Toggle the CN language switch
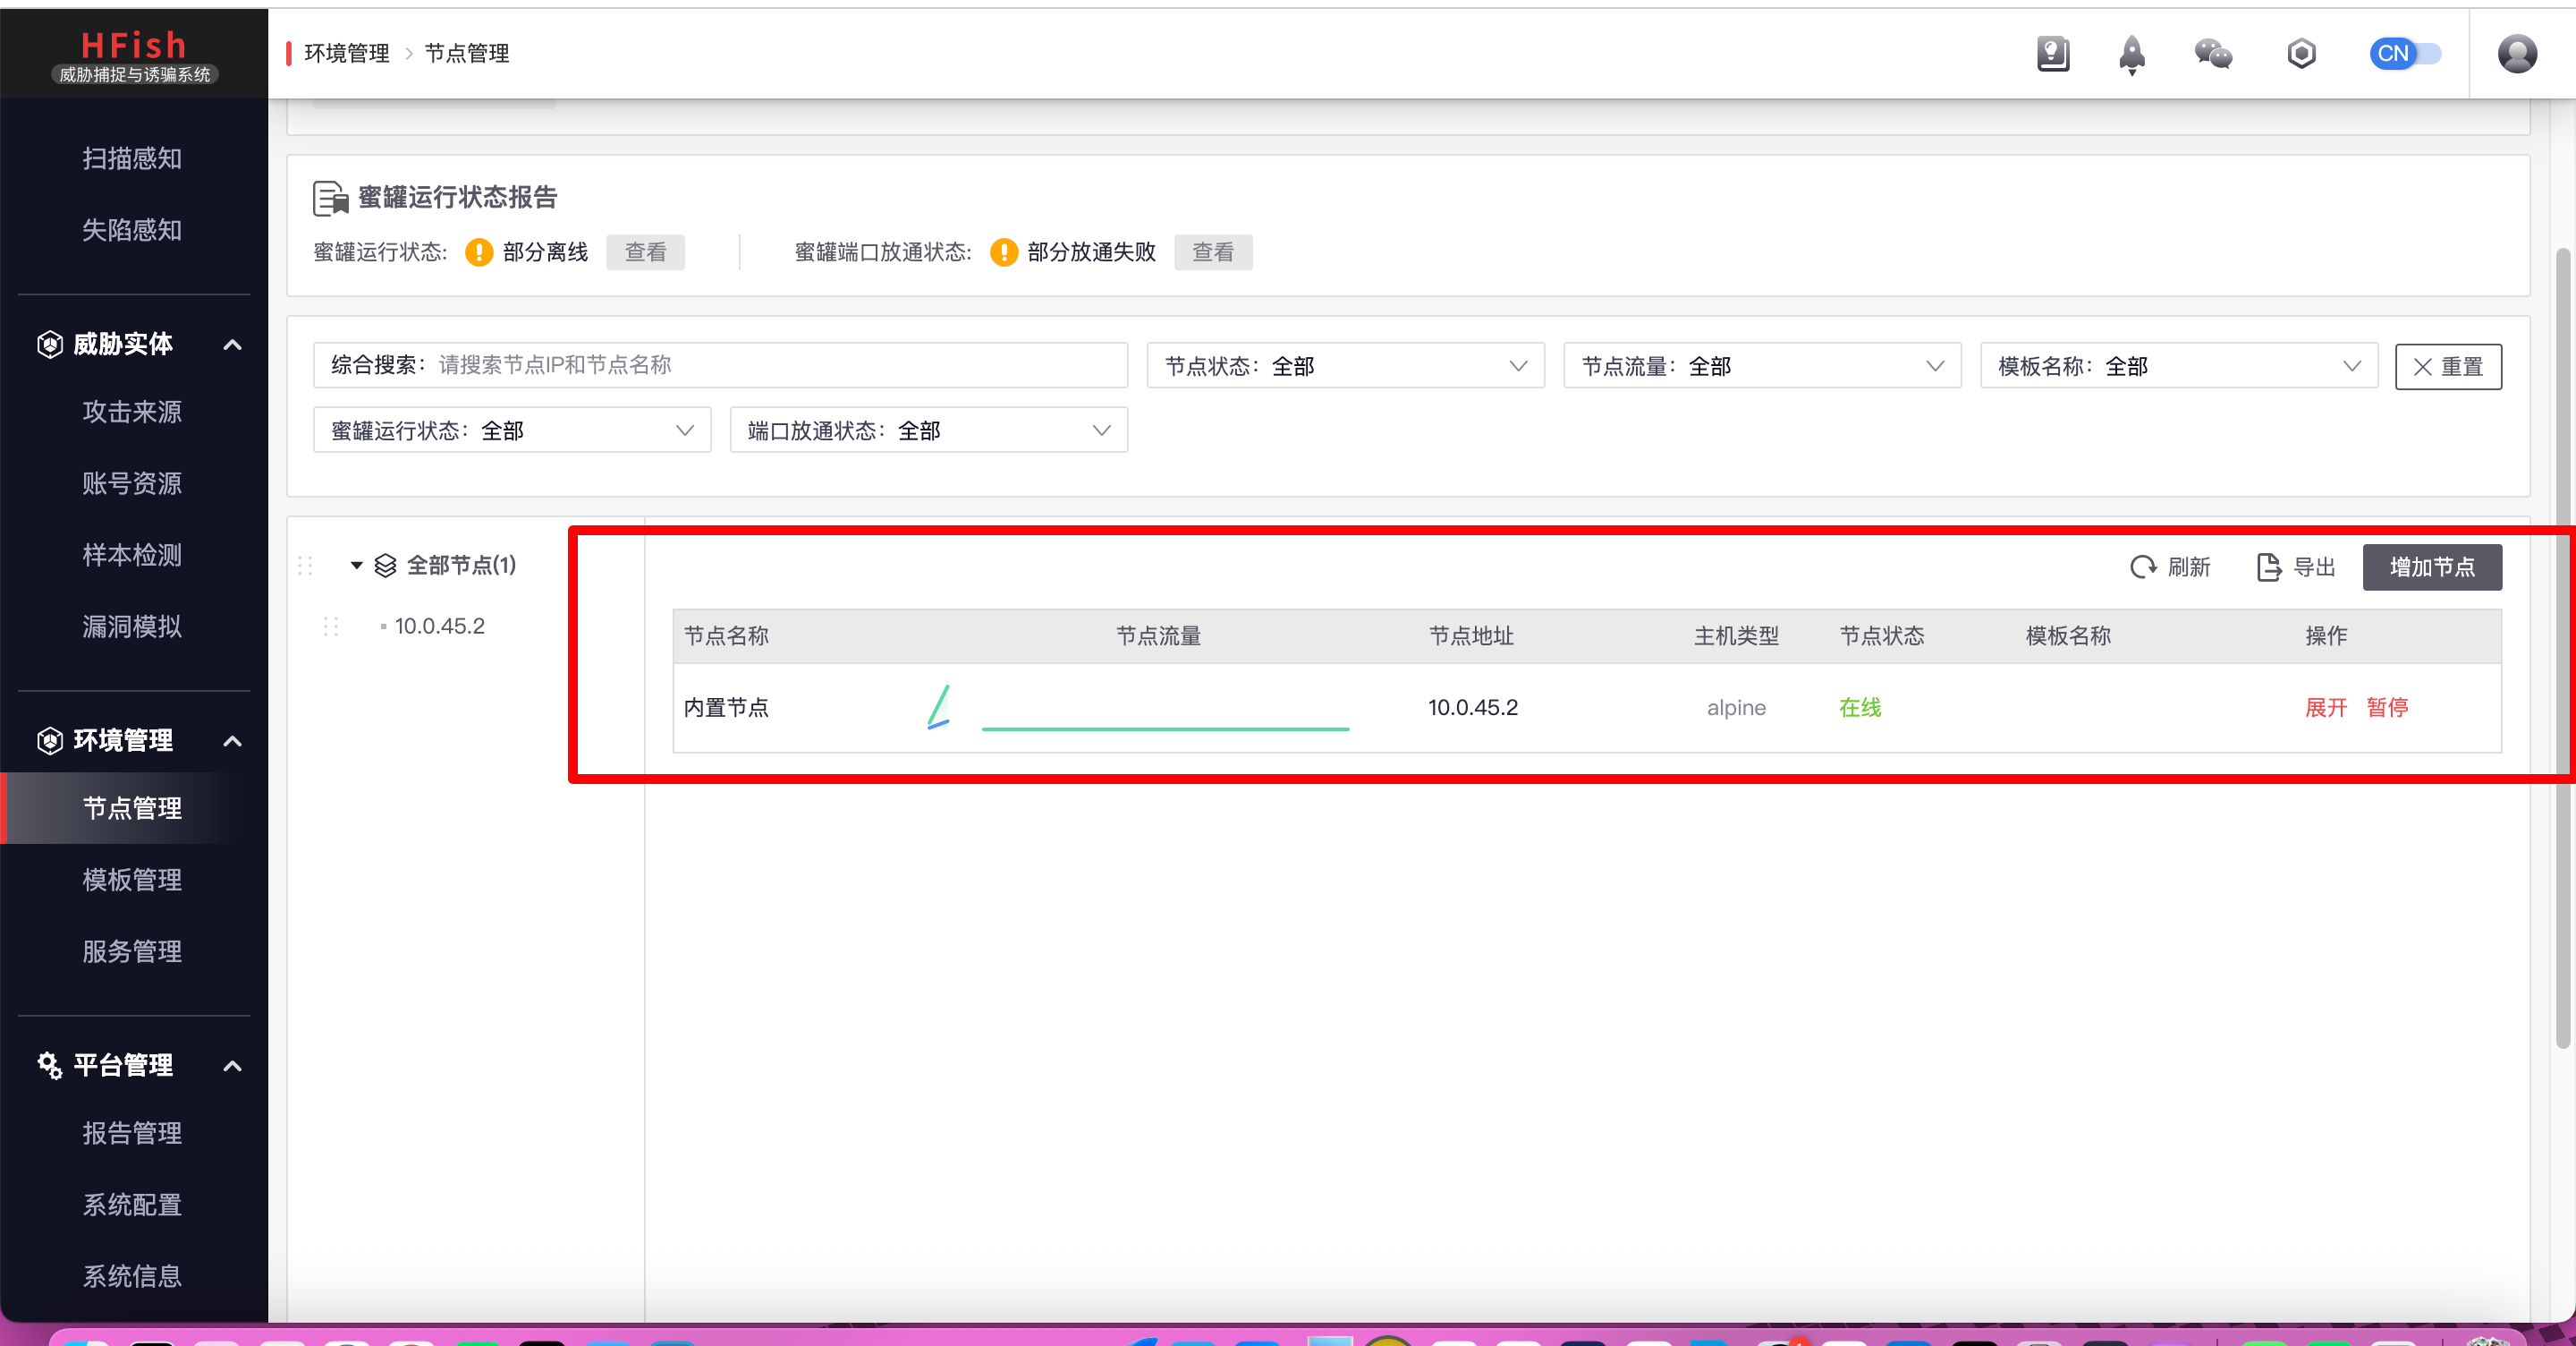This screenshot has height=1346, width=2576. (x=2404, y=54)
